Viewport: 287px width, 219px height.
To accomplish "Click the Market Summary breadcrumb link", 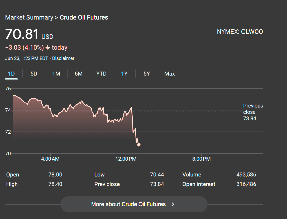I will (x=29, y=17).
